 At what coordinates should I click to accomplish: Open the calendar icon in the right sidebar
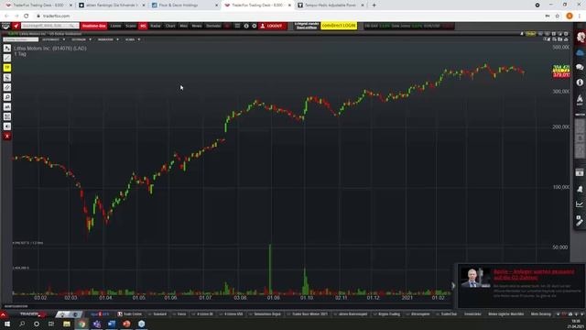580,172
